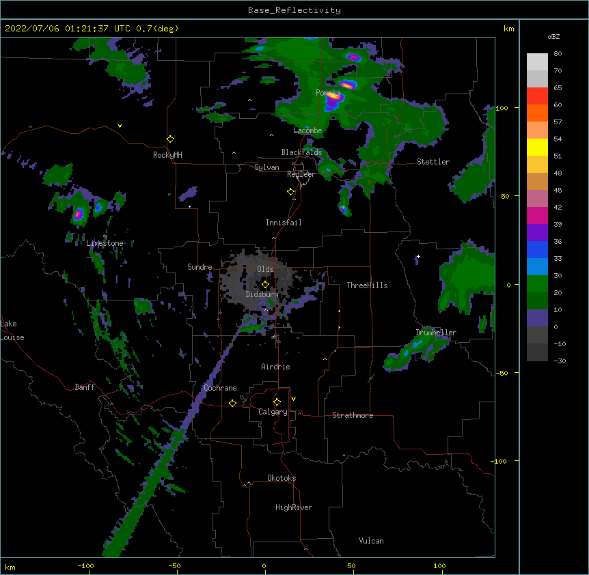Viewport: 589px width, 575px height.
Task: Click the Lake Louise label
Action: [12, 331]
